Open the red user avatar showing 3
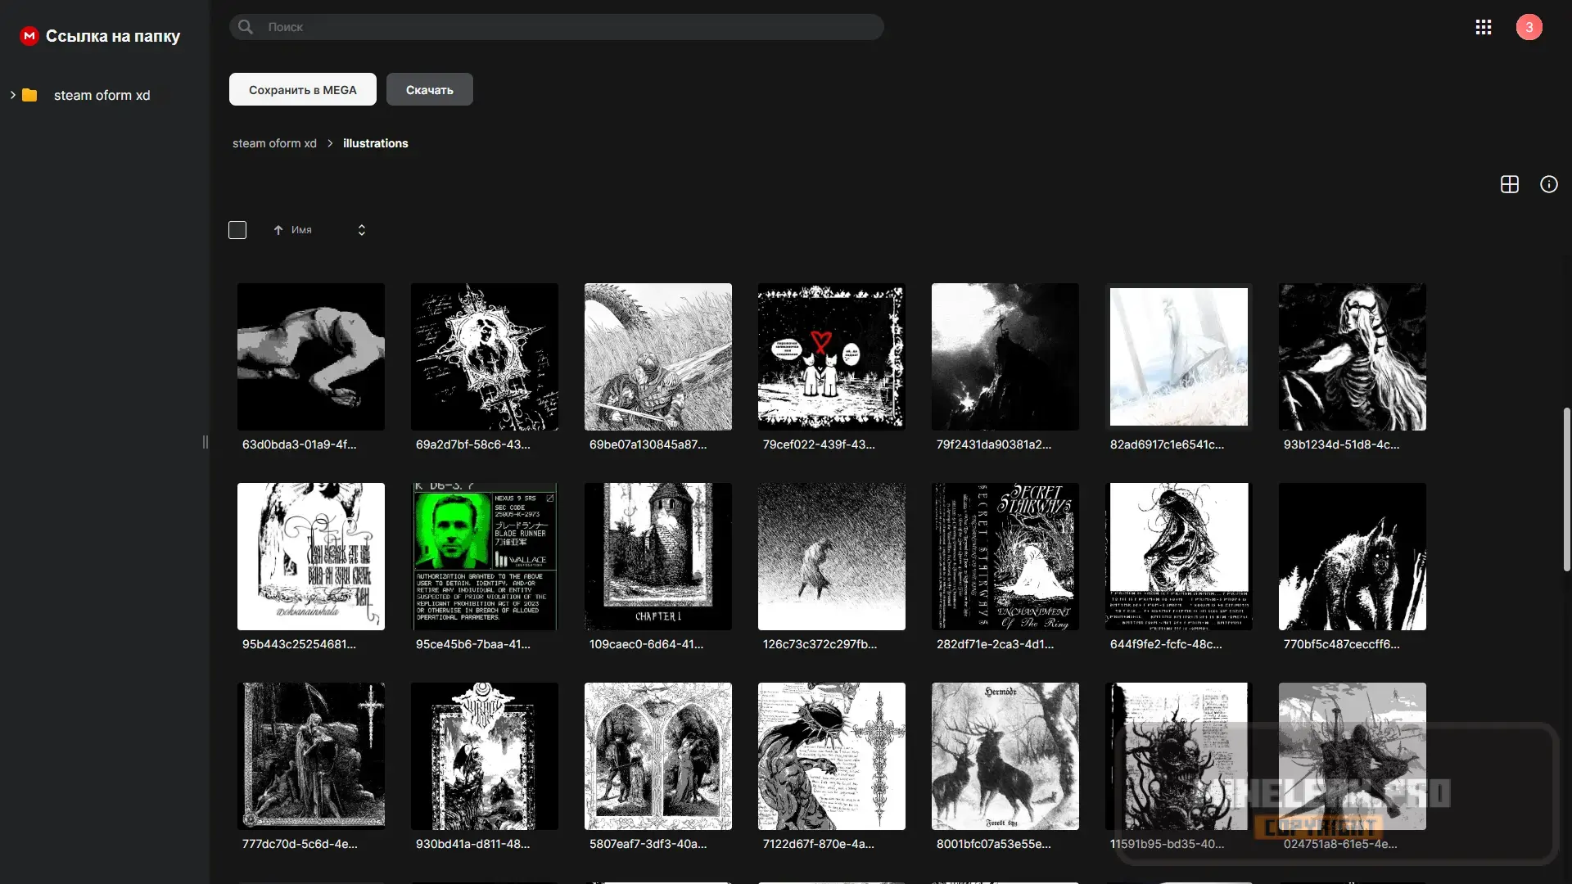Image resolution: width=1572 pixels, height=884 pixels. pyautogui.click(x=1529, y=27)
